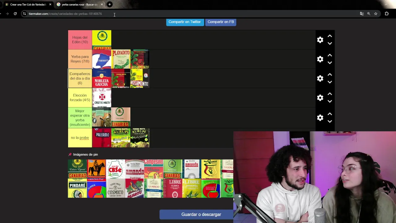396x223 pixels.
Task: Open a new browser tab
Action: [x=110, y=4]
